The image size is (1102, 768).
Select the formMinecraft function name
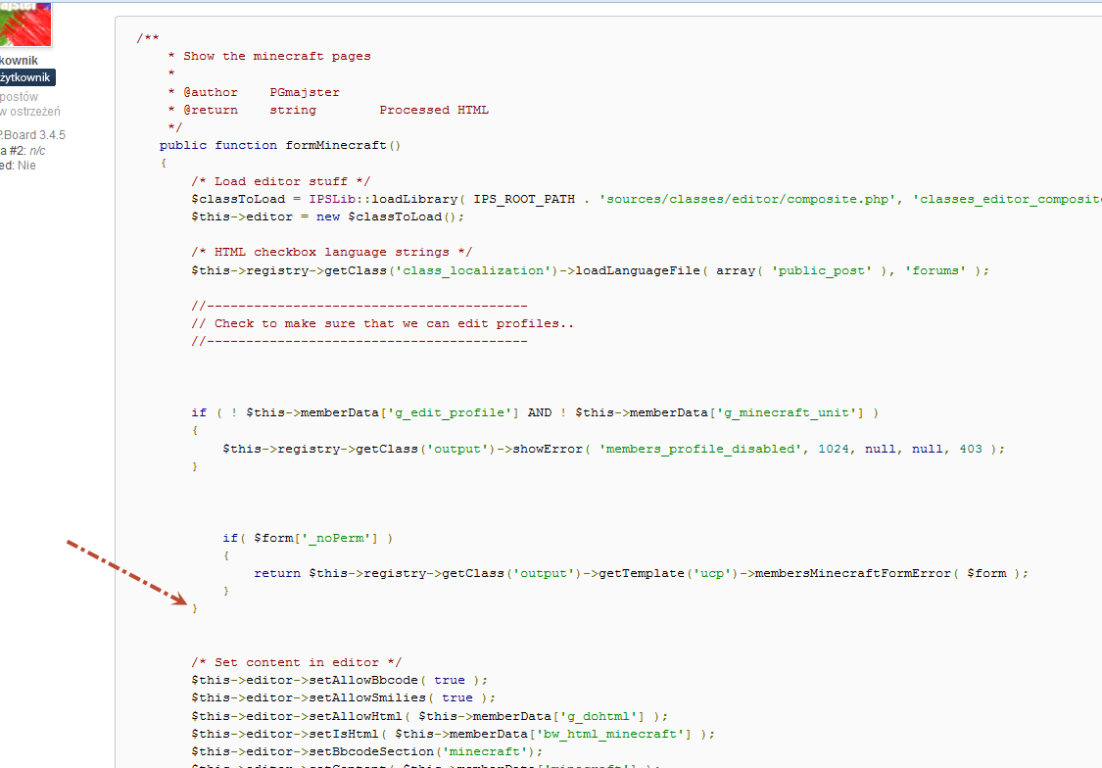pyautogui.click(x=340, y=145)
